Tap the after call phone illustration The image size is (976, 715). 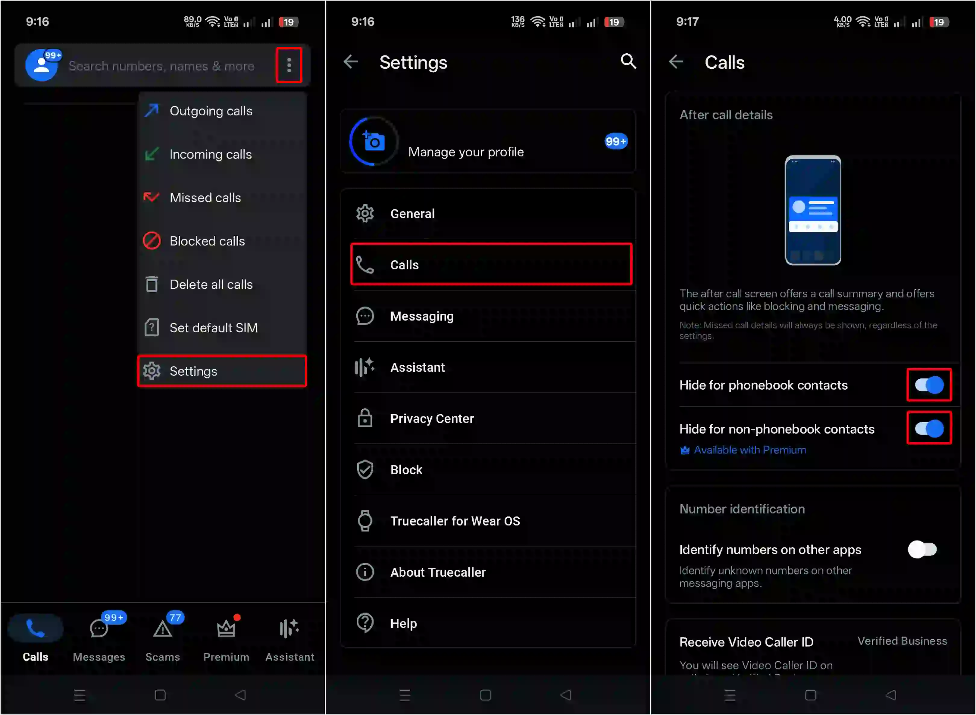coord(813,210)
